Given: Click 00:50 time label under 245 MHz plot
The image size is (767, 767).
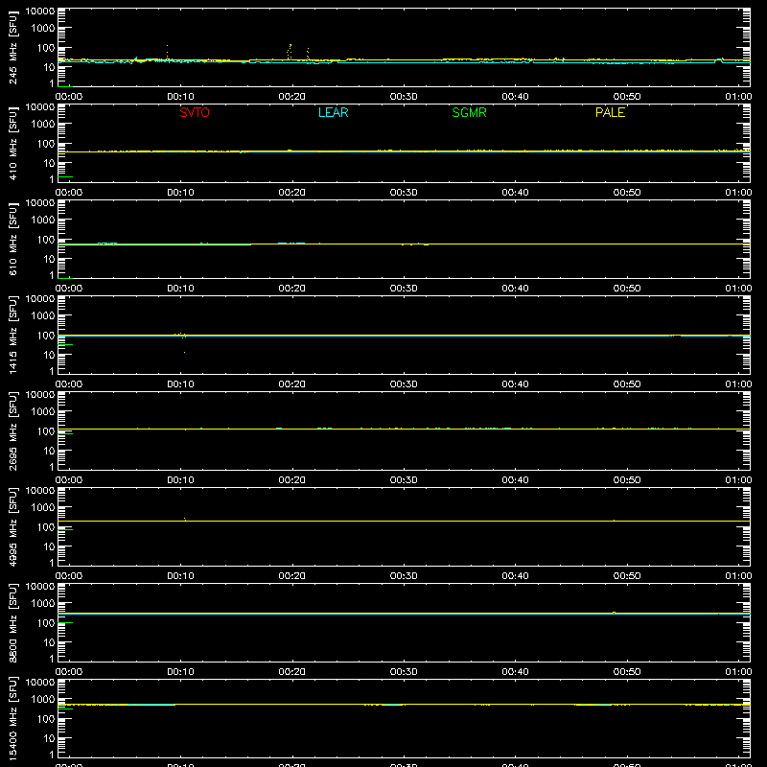Looking at the screenshot, I should (x=627, y=97).
